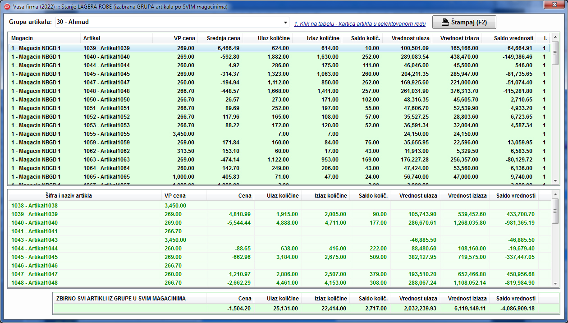Click the Srednja cena value -6,466.49
The width and height of the screenshot is (568, 323).
(x=228, y=48)
